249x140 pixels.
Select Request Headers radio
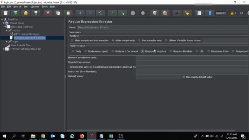(x=170, y=51)
